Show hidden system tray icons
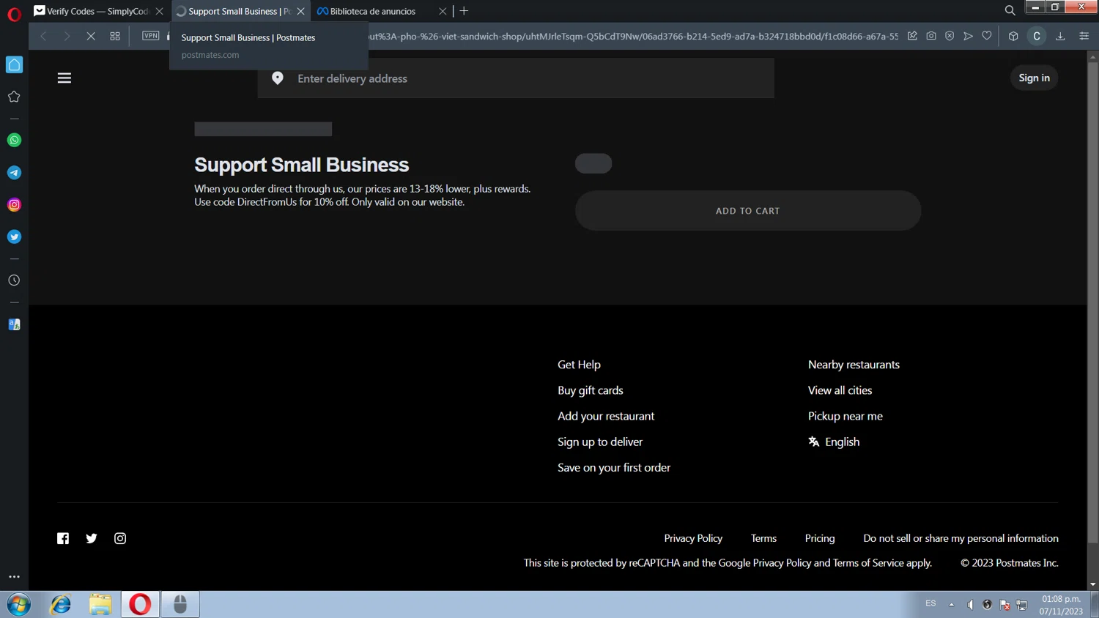 pos(951,604)
